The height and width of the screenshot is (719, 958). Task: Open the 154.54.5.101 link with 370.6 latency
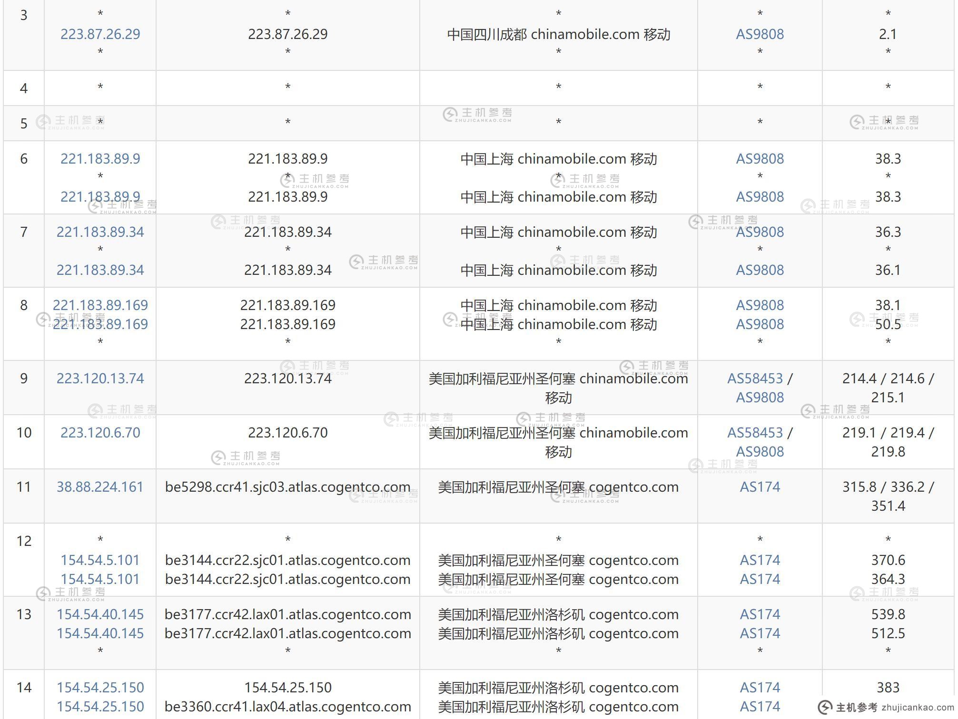(x=100, y=560)
